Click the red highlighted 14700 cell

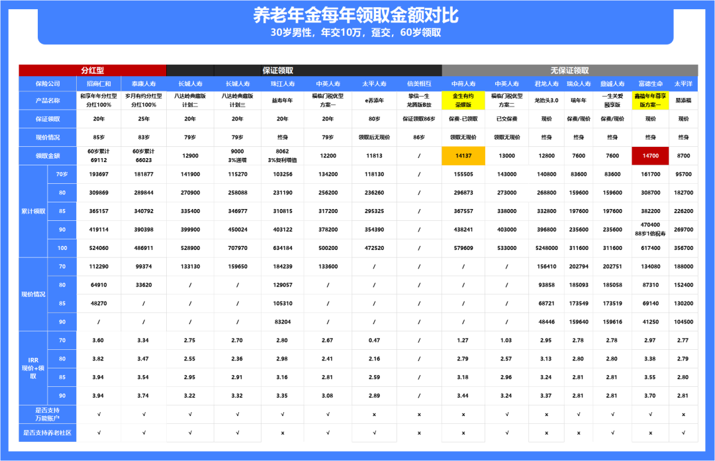pyautogui.click(x=650, y=156)
